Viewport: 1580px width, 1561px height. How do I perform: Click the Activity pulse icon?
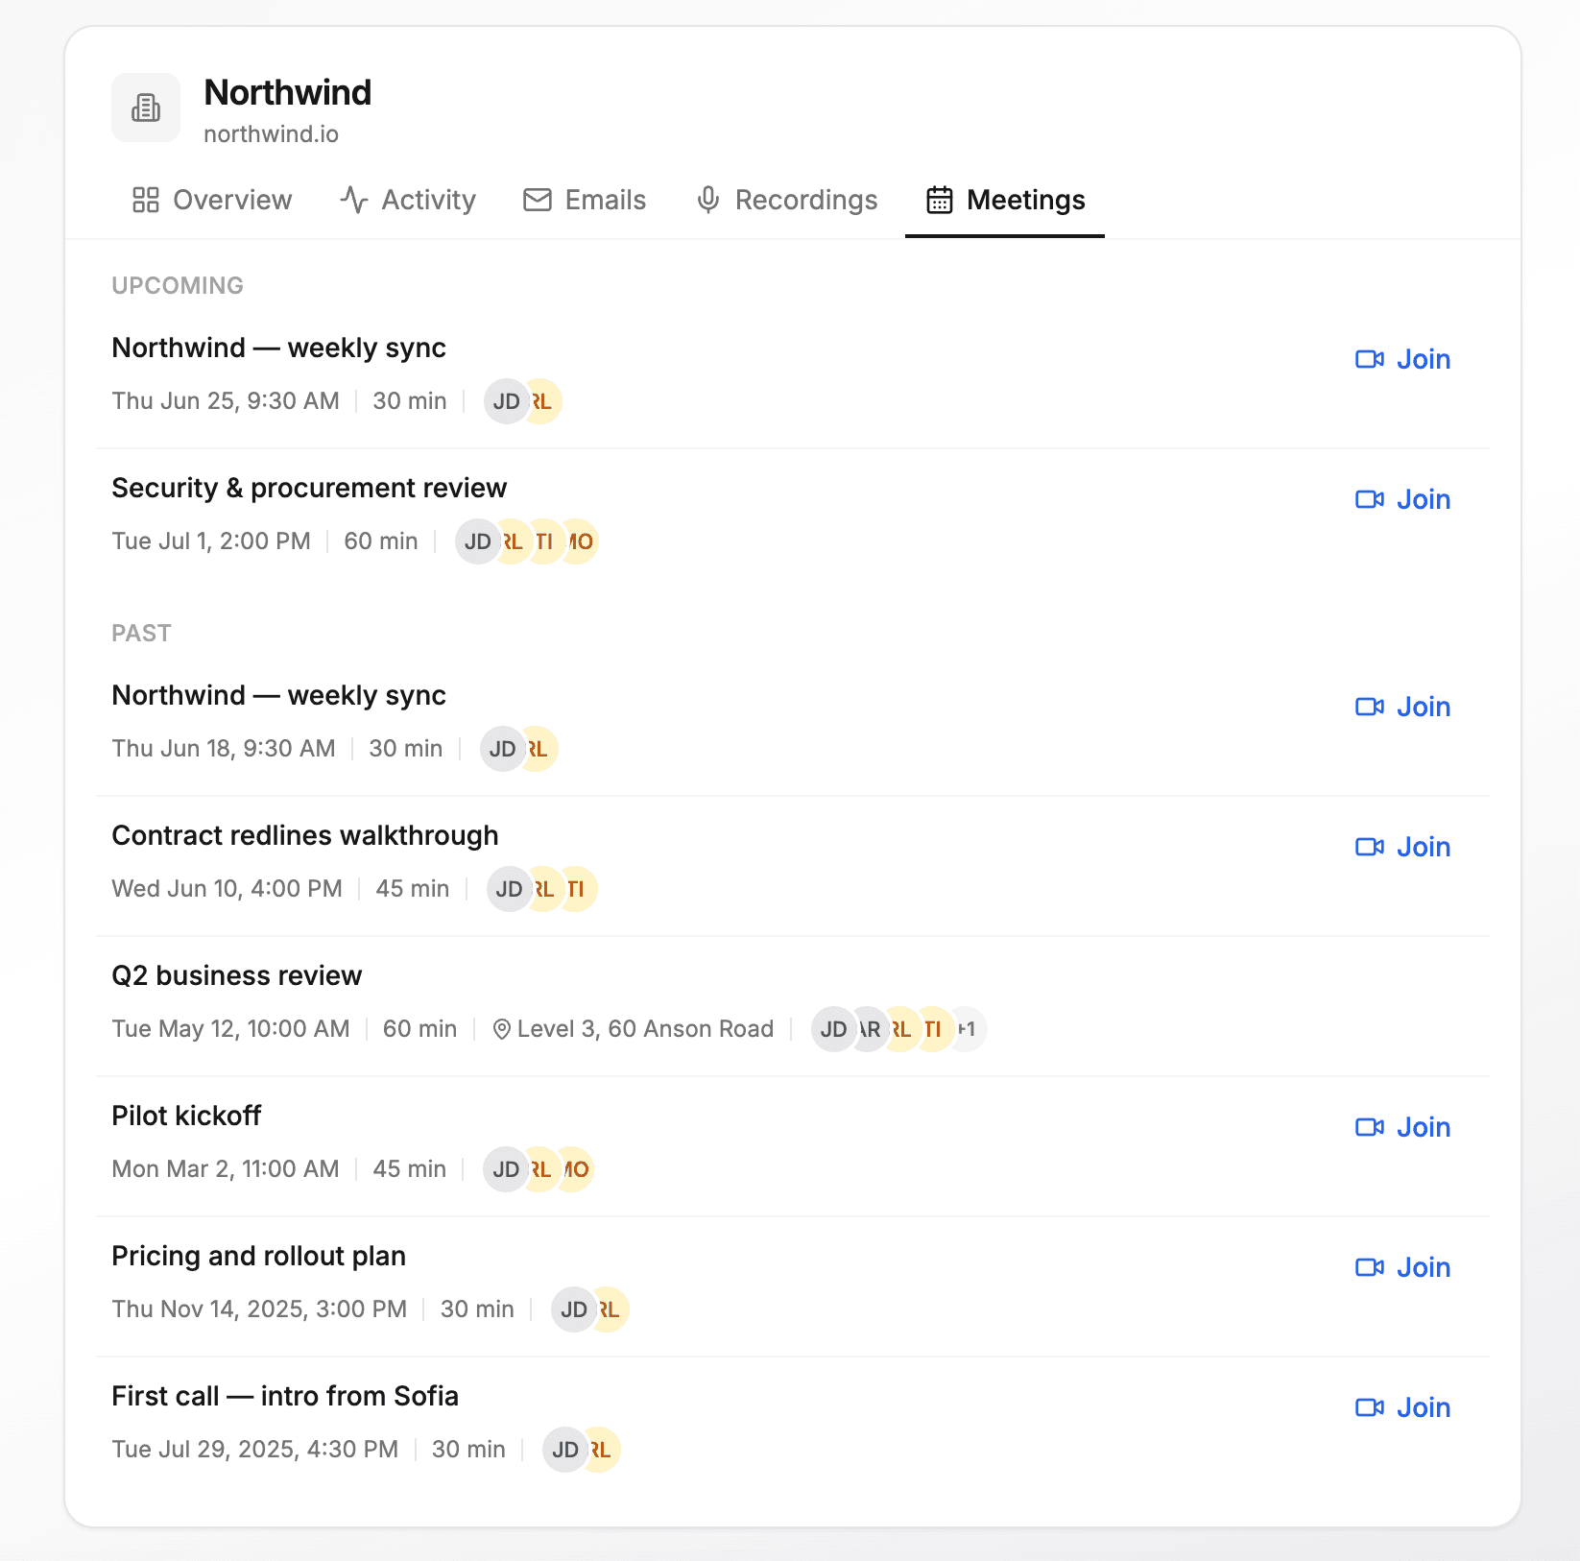tap(354, 200)
